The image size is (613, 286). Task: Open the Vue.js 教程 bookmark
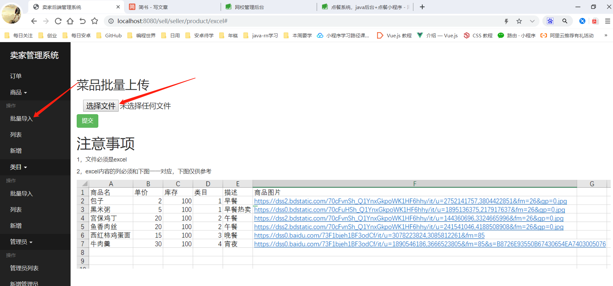394,35
